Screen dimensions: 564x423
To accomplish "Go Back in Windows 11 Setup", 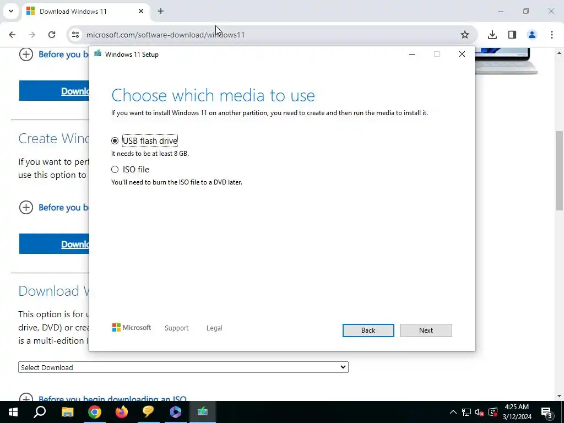I will pyautogui.click(x=368, y=330).
